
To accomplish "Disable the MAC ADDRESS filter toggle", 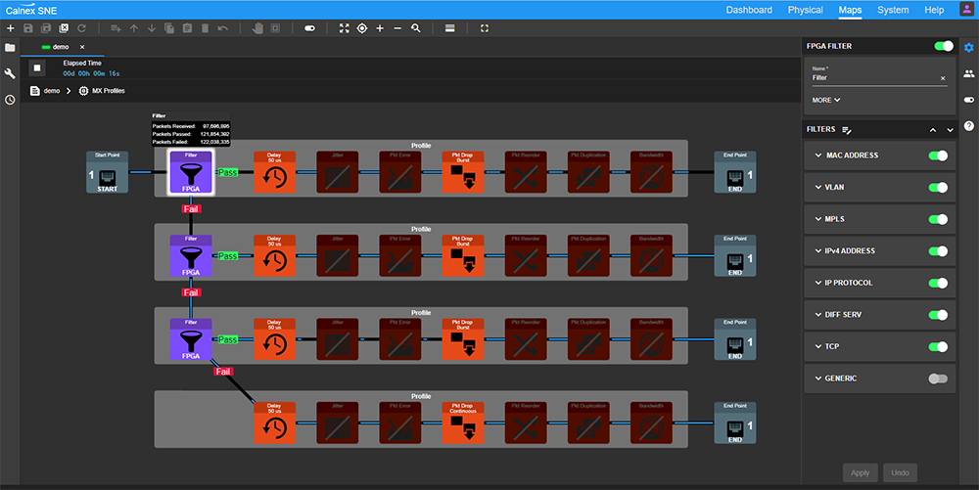I will tap(938, 156).
